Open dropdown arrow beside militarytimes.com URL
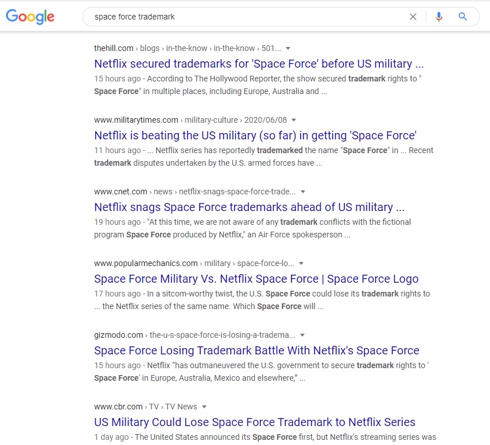The height and width of the screenshot is (445, 490). [294, 120]
